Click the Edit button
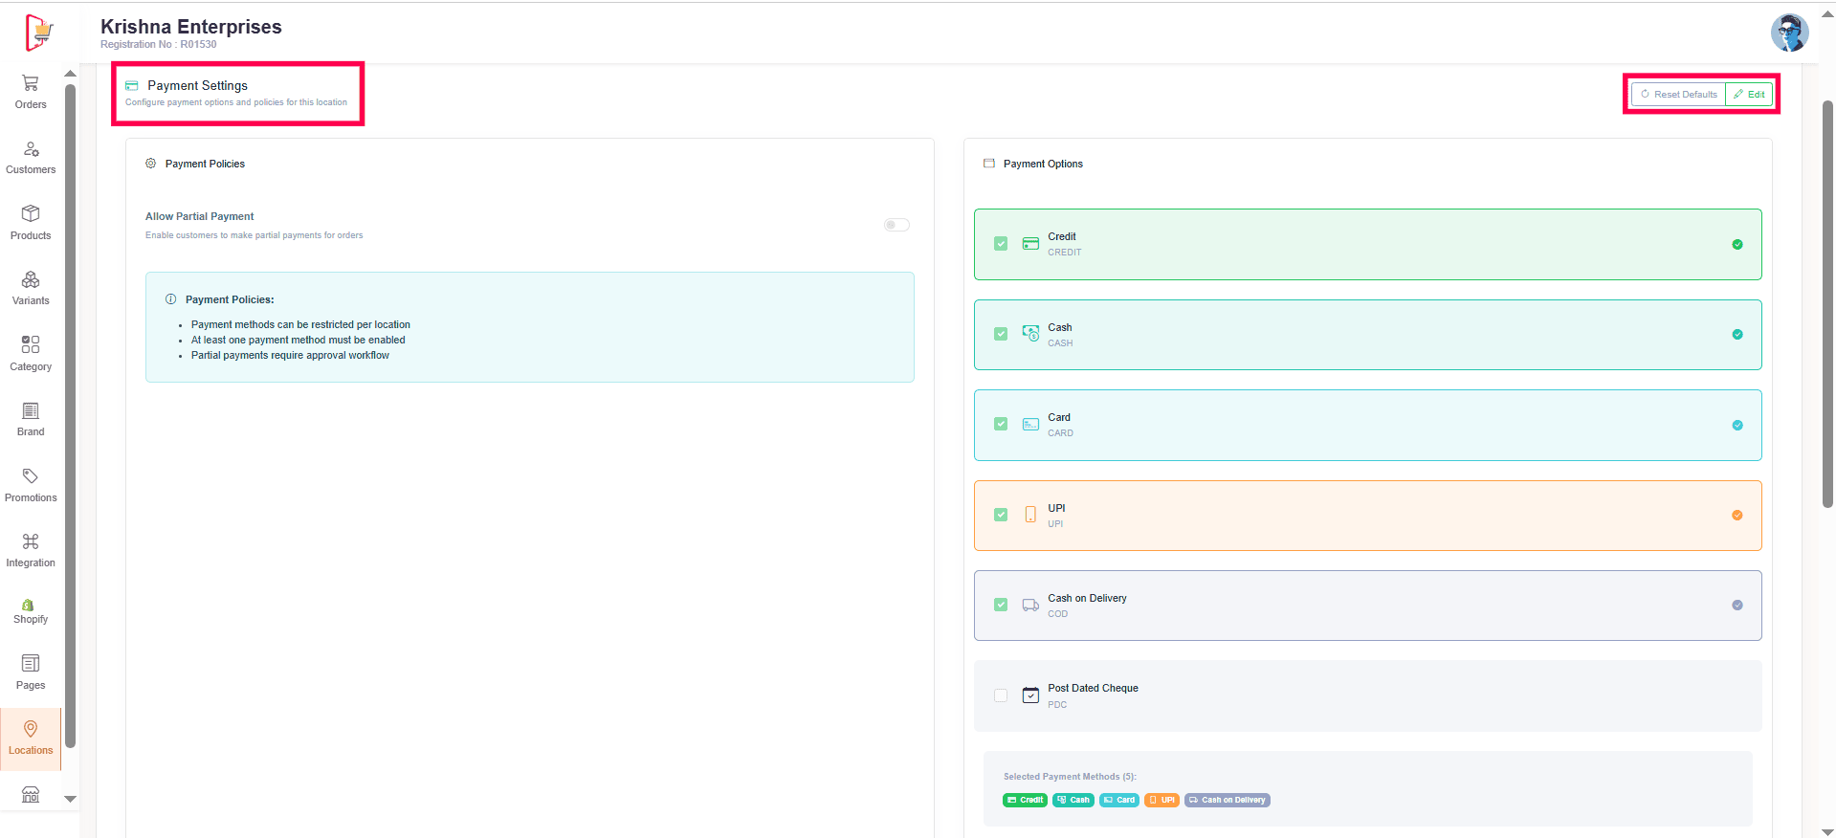Viewport: 1836px width, 838px height. coord(1749,95)
